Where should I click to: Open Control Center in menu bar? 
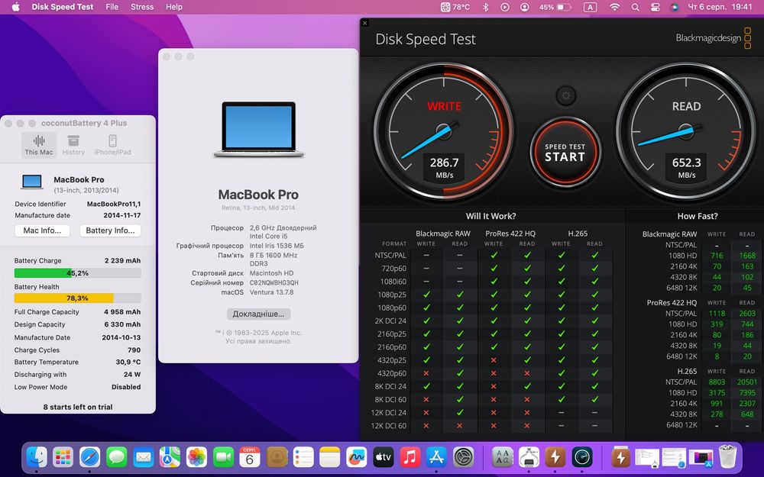tap(656, 7)
